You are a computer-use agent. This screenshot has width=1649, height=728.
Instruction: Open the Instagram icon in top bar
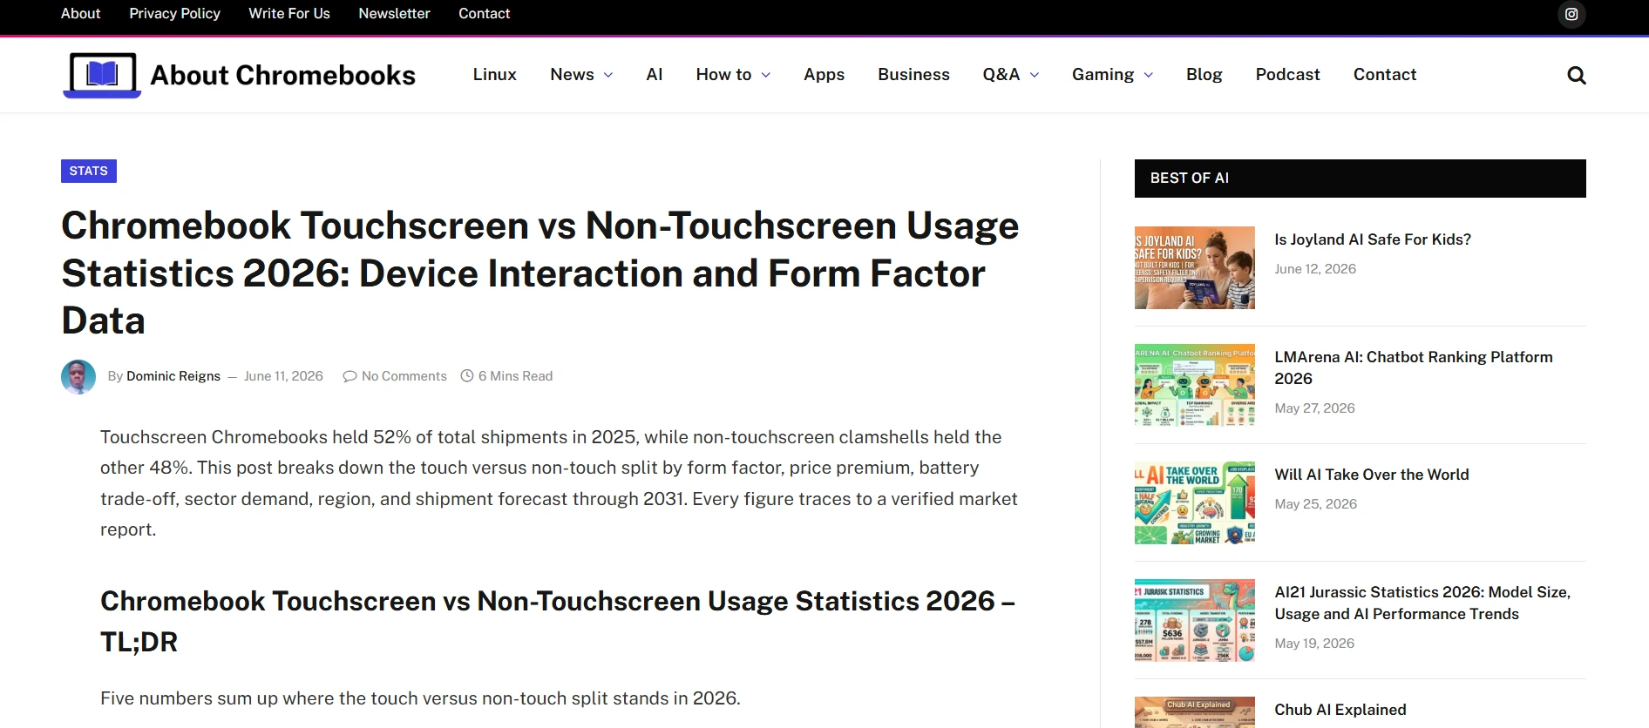coord(1571,14)
